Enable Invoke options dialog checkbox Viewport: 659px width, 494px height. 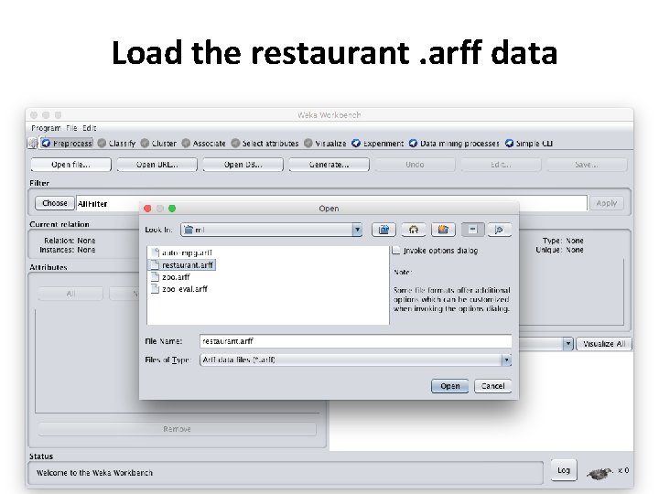pyautogui.click(x=396, y=251)
